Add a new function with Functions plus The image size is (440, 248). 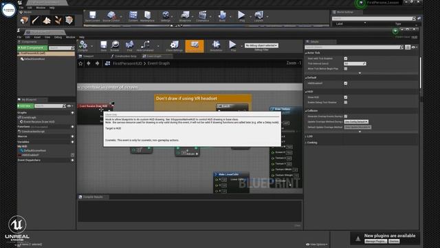tap(72, 127)
